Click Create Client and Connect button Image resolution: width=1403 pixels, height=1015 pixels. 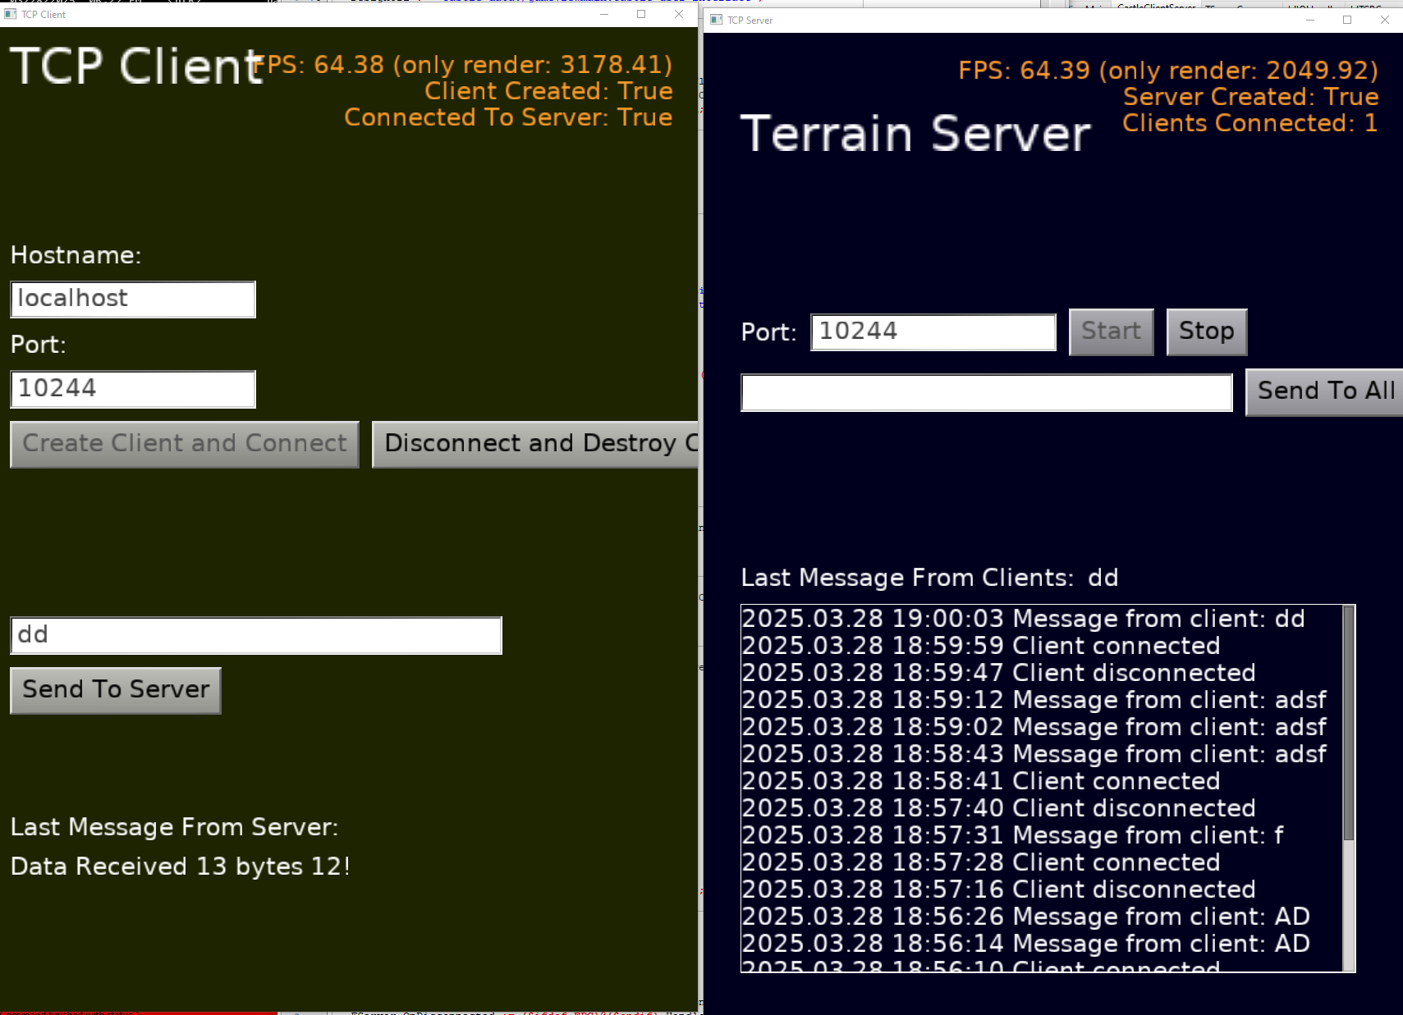tap(185, 445)
